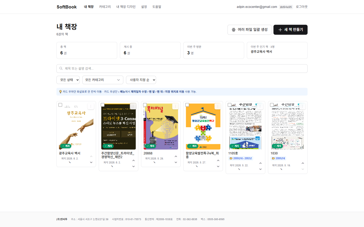
Task: Tick the checkbox on 광주교육사 백서 card
Action: pyautogui.click(x=60, y=105)
